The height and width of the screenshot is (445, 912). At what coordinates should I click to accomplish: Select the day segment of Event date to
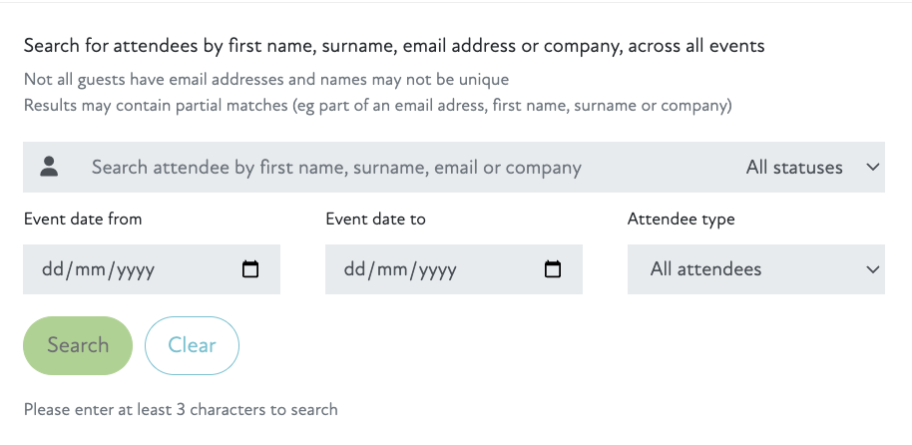pos(354,269)
